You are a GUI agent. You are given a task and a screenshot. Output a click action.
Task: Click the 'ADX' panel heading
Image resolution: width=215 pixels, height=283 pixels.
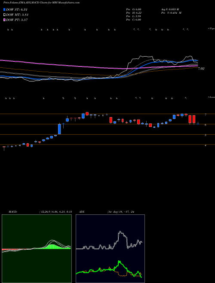tap(82, 212)
